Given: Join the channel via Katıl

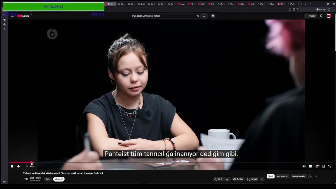Looking at the screenshot, I should pos(48,179).
